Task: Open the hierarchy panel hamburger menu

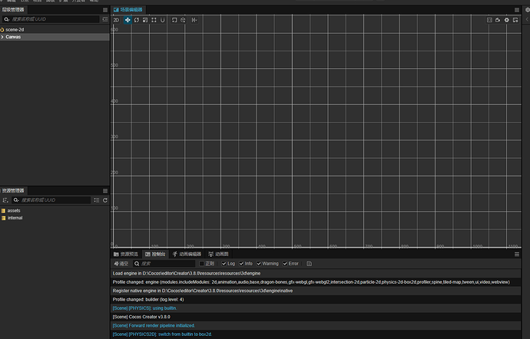Action: coord(105,10)
